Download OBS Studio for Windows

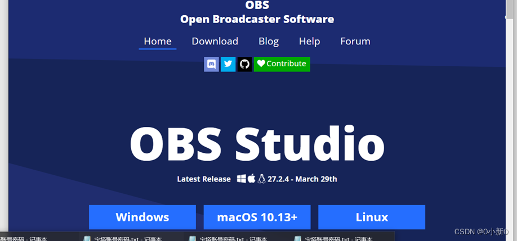pos(142,217)
